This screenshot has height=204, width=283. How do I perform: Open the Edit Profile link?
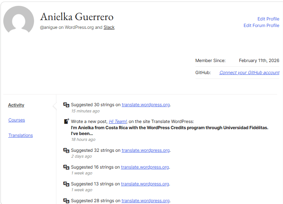coord(268,19)
